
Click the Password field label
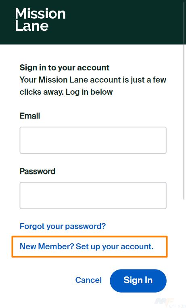pyautogui.click(x=38, y=171)
